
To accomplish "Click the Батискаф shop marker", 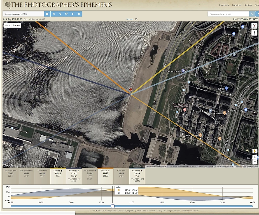I will point(234,34).
